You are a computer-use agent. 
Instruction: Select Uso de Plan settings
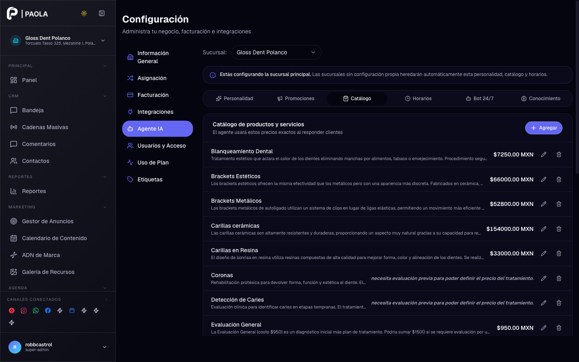pos(158,162)
